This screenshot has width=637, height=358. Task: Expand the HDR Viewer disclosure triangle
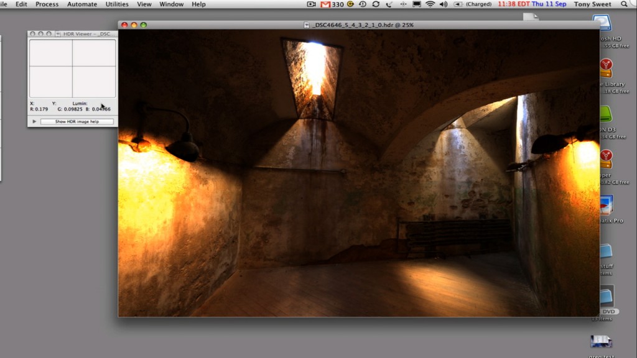pos(35,121)
